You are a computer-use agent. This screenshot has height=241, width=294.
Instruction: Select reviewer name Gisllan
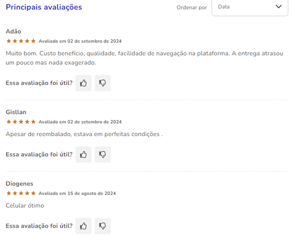pyautogui.click(x=16, y=112)
